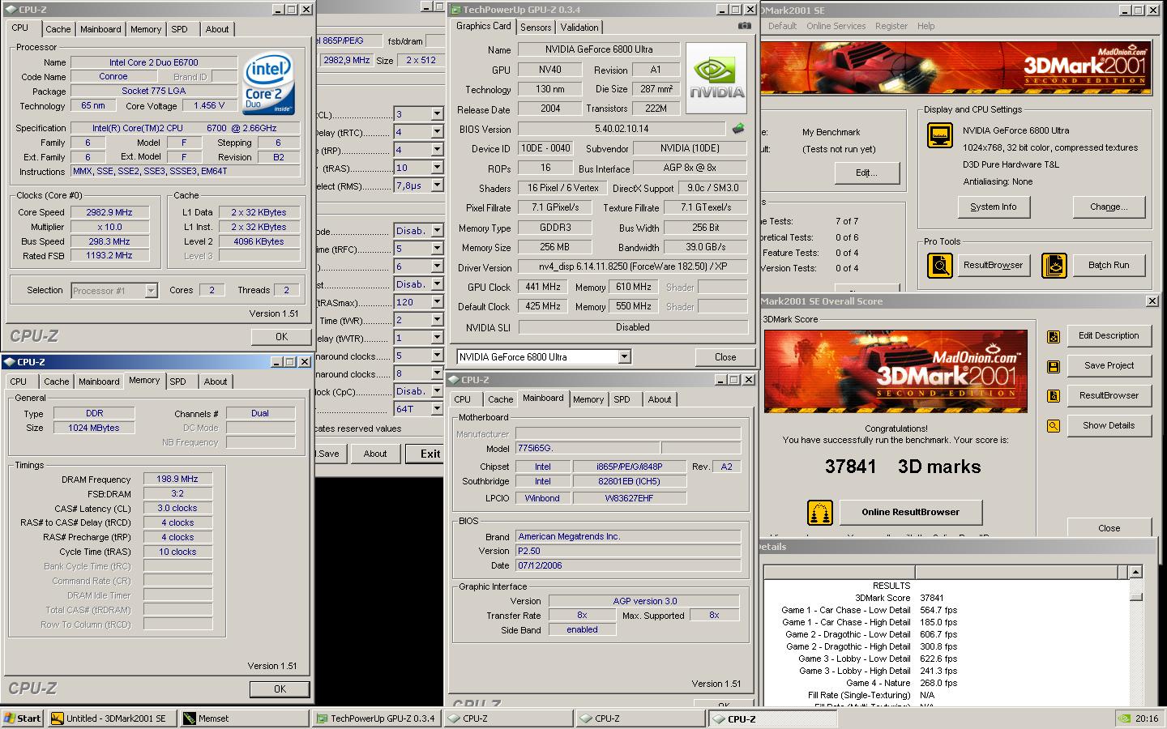Click the About button in Memset
The height and width of the screenshot is (729, 1167).
375,454
